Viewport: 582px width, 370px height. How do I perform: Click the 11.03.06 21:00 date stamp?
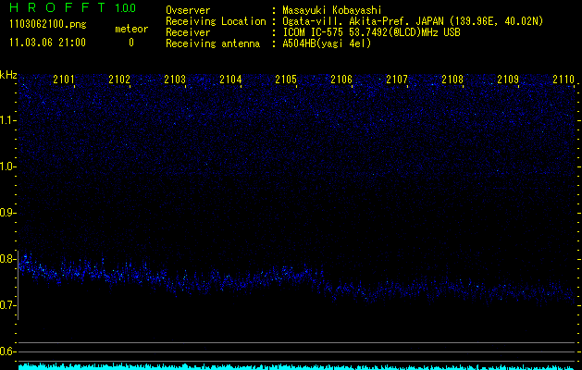pos(46,43)
